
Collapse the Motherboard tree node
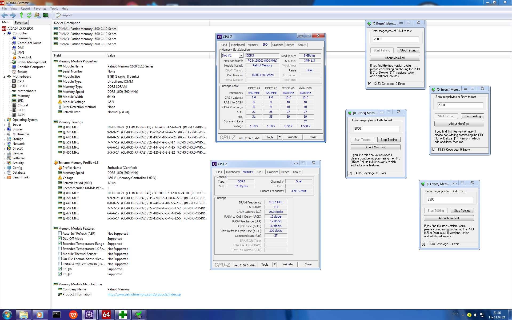coord(4,77)
